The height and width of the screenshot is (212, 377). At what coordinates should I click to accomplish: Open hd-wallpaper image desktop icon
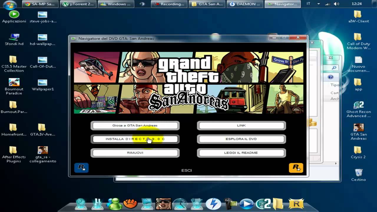point(43,39)
